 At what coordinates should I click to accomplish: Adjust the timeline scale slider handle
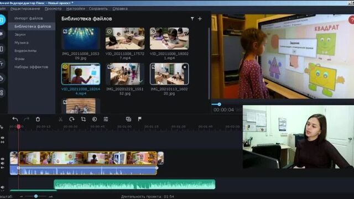[x=36, y=196]
